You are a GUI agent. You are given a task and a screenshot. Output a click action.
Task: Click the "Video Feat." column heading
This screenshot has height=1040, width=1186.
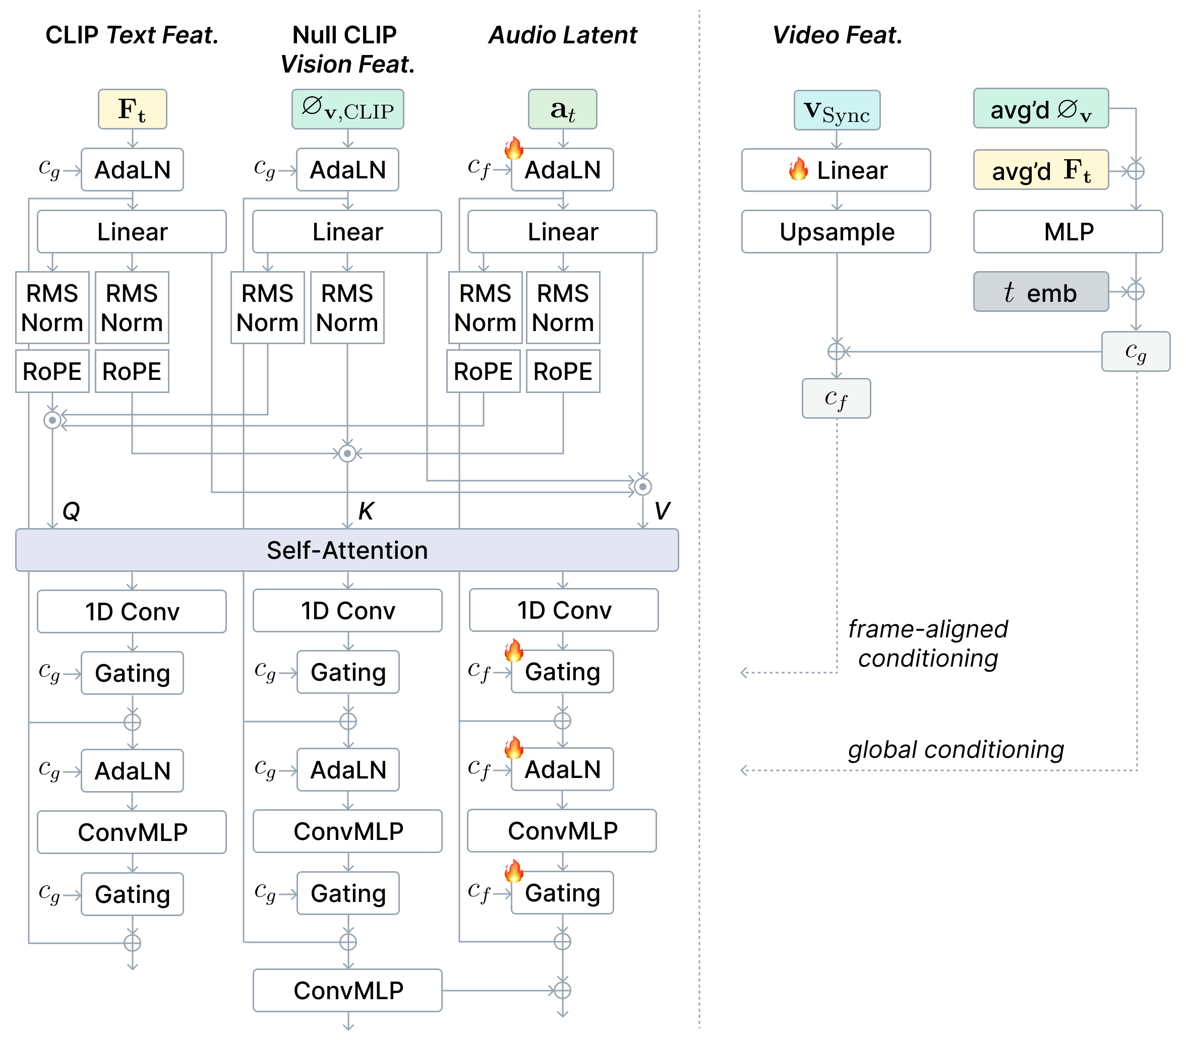837,35
